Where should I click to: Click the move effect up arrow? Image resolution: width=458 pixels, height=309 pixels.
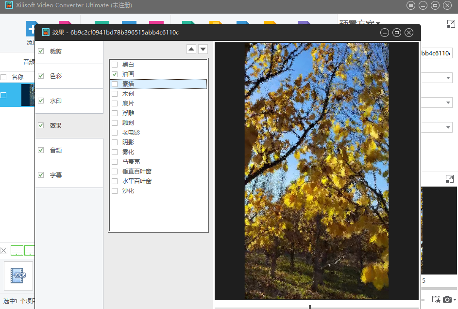(191, 49)
